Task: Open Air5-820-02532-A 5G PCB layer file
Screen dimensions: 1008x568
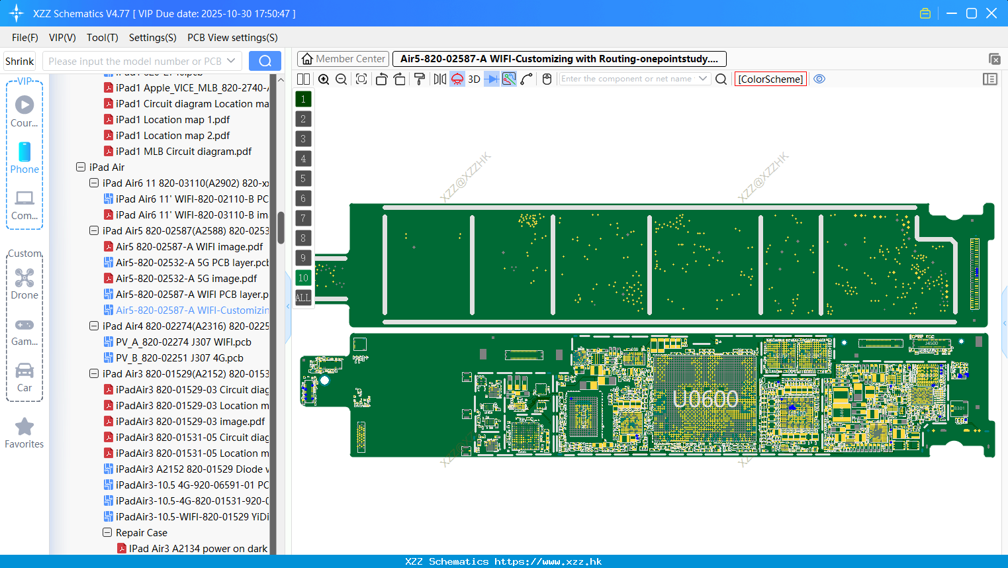Action: pyautogui.click(x=187, y=262)
